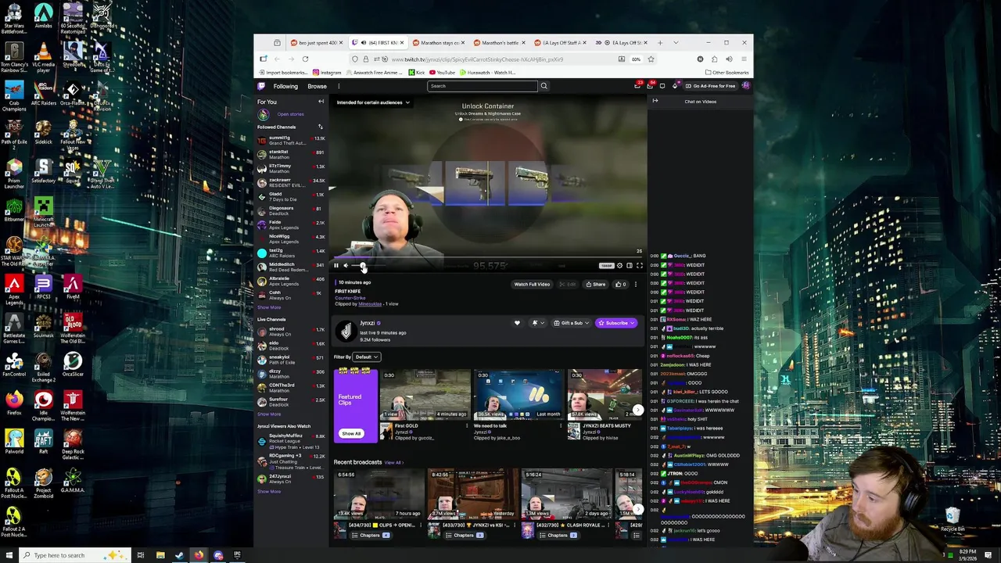Click the Share button under the clip
Viewport: 1001px width, 563px height.
coord(596,285)
